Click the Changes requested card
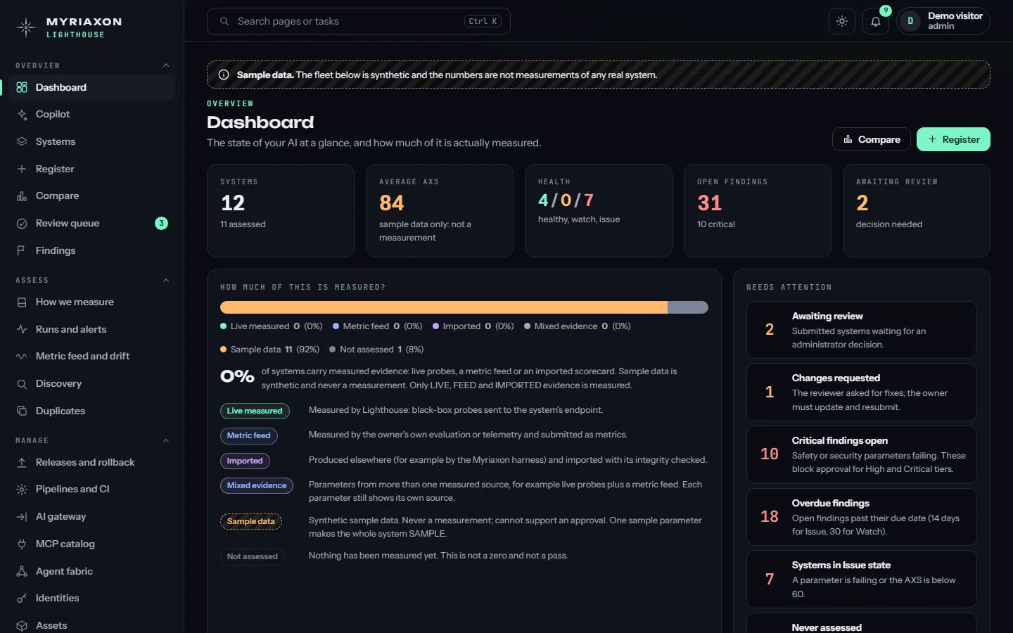Image resolution: width=1013 pixels, height=633 pixels. pyautogui.click(x=862, y=392)
